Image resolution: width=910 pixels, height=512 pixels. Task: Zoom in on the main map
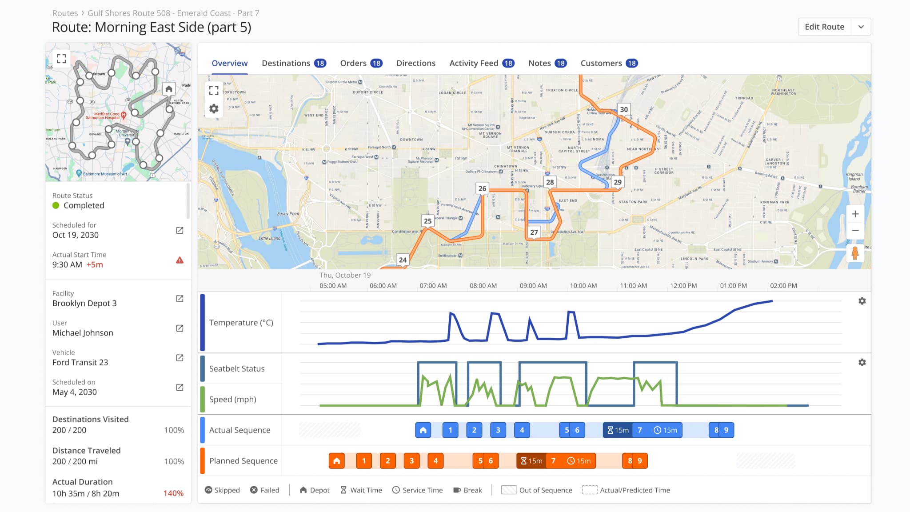pyautogui.click(x=855, y=214)
